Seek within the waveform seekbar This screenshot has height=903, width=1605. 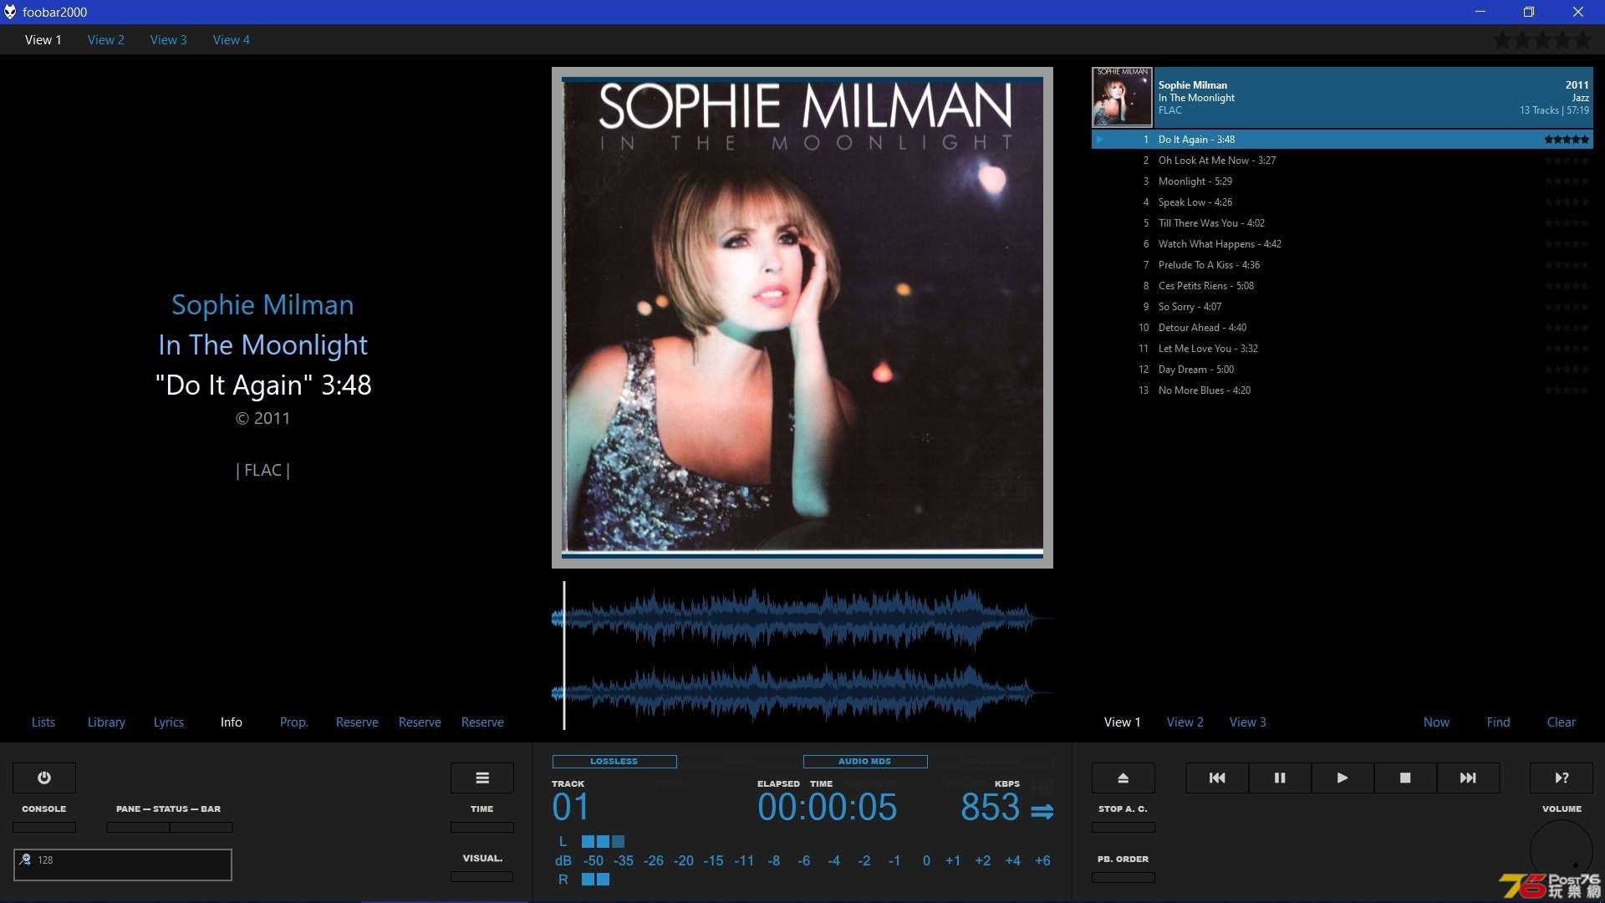802,656
